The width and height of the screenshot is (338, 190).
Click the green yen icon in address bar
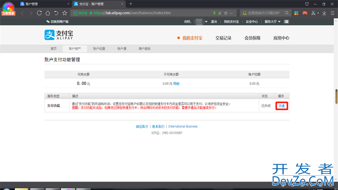pos(214,13)
